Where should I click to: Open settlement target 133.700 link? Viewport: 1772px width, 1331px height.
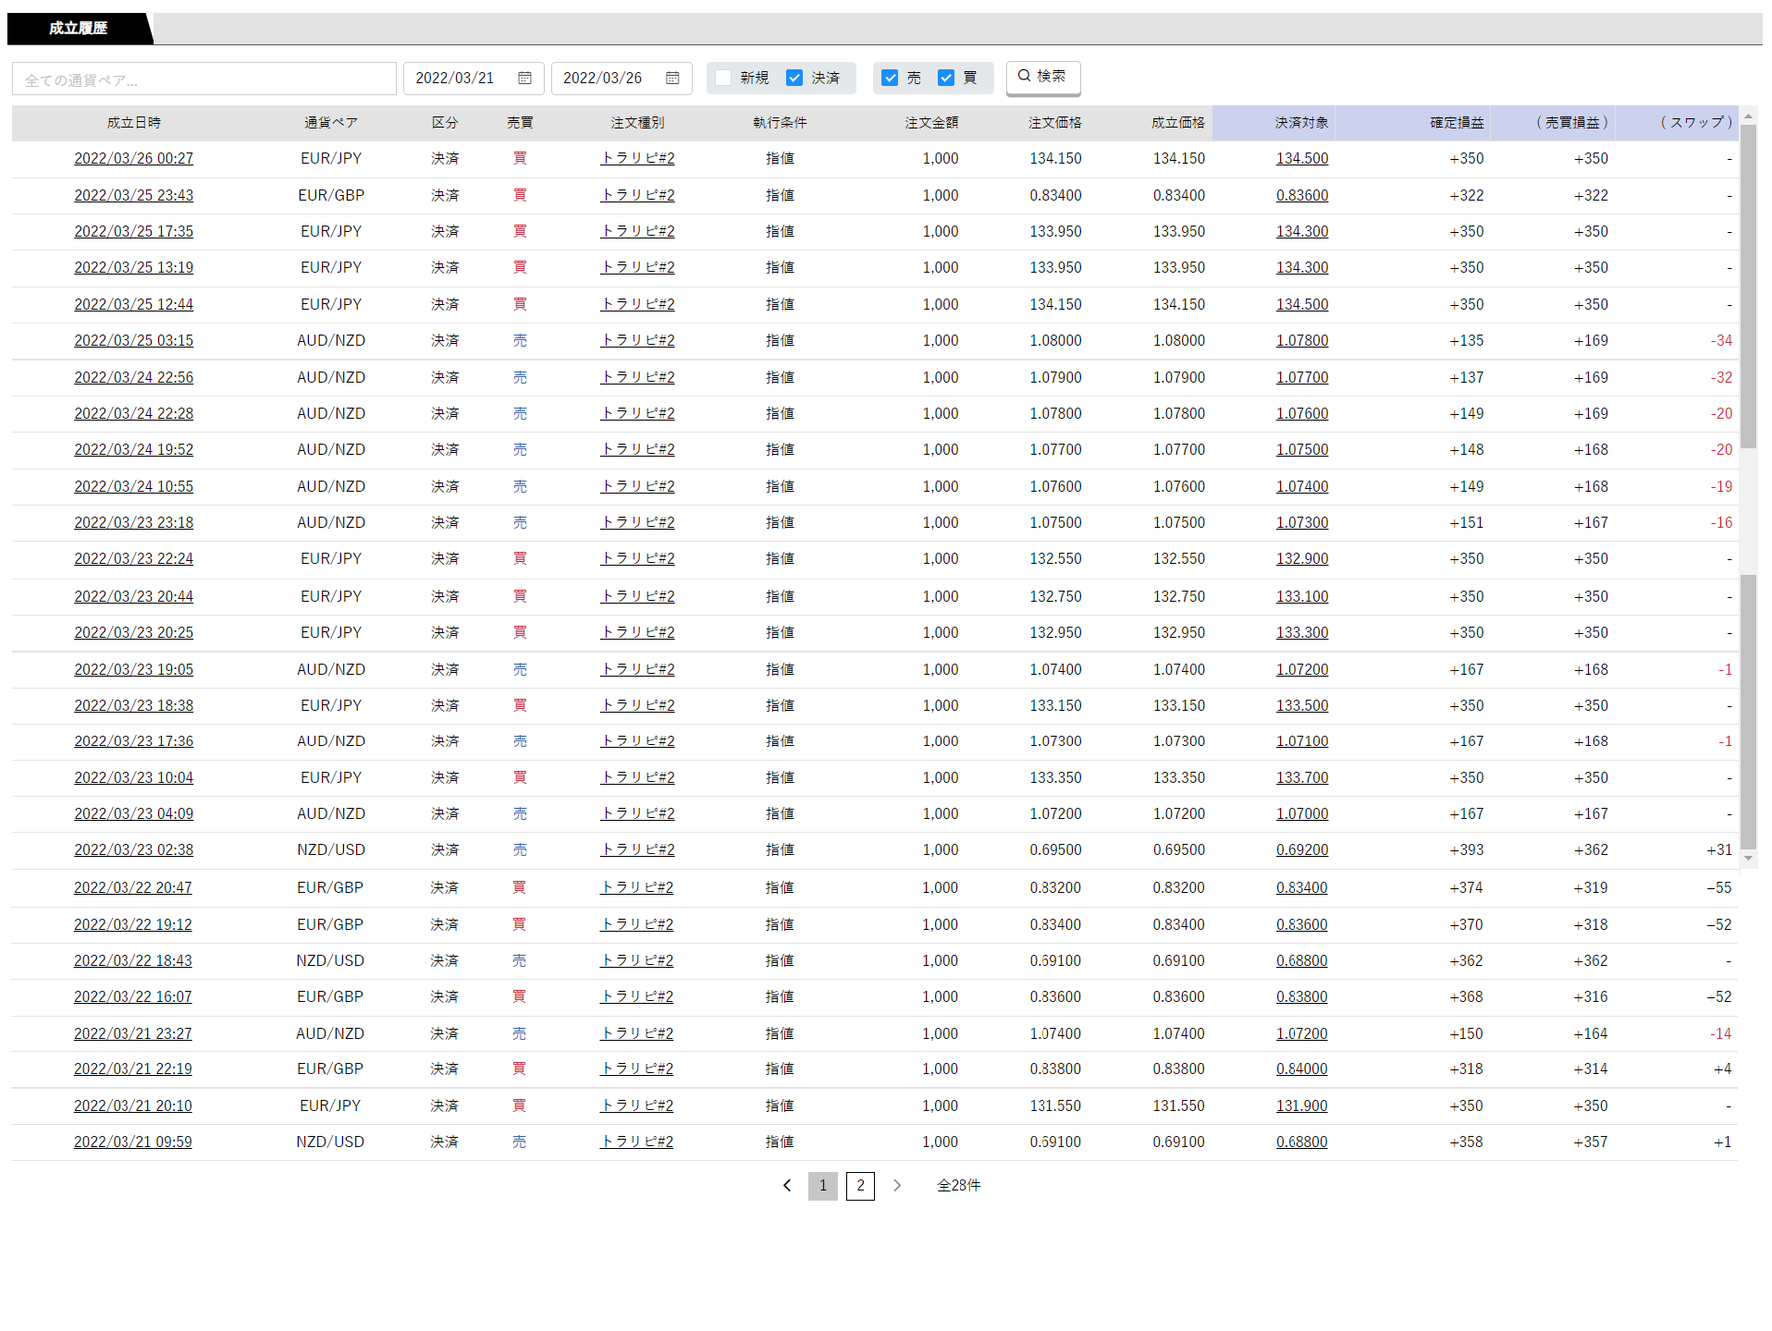pyautogui.click(x=1302, y=778)
